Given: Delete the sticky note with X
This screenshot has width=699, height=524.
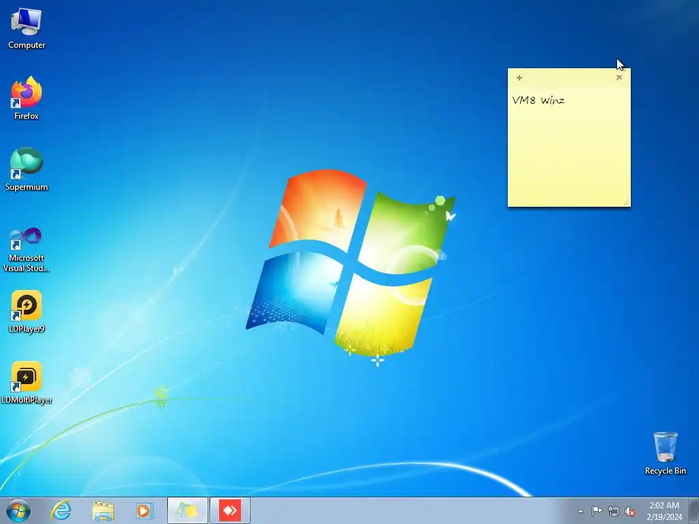Looking at the screenshot, I should pyautogui.click(x=618, y=78).
